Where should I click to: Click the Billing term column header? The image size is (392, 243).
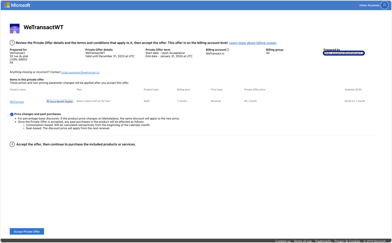pyautogui.click(x=184, y=89)
